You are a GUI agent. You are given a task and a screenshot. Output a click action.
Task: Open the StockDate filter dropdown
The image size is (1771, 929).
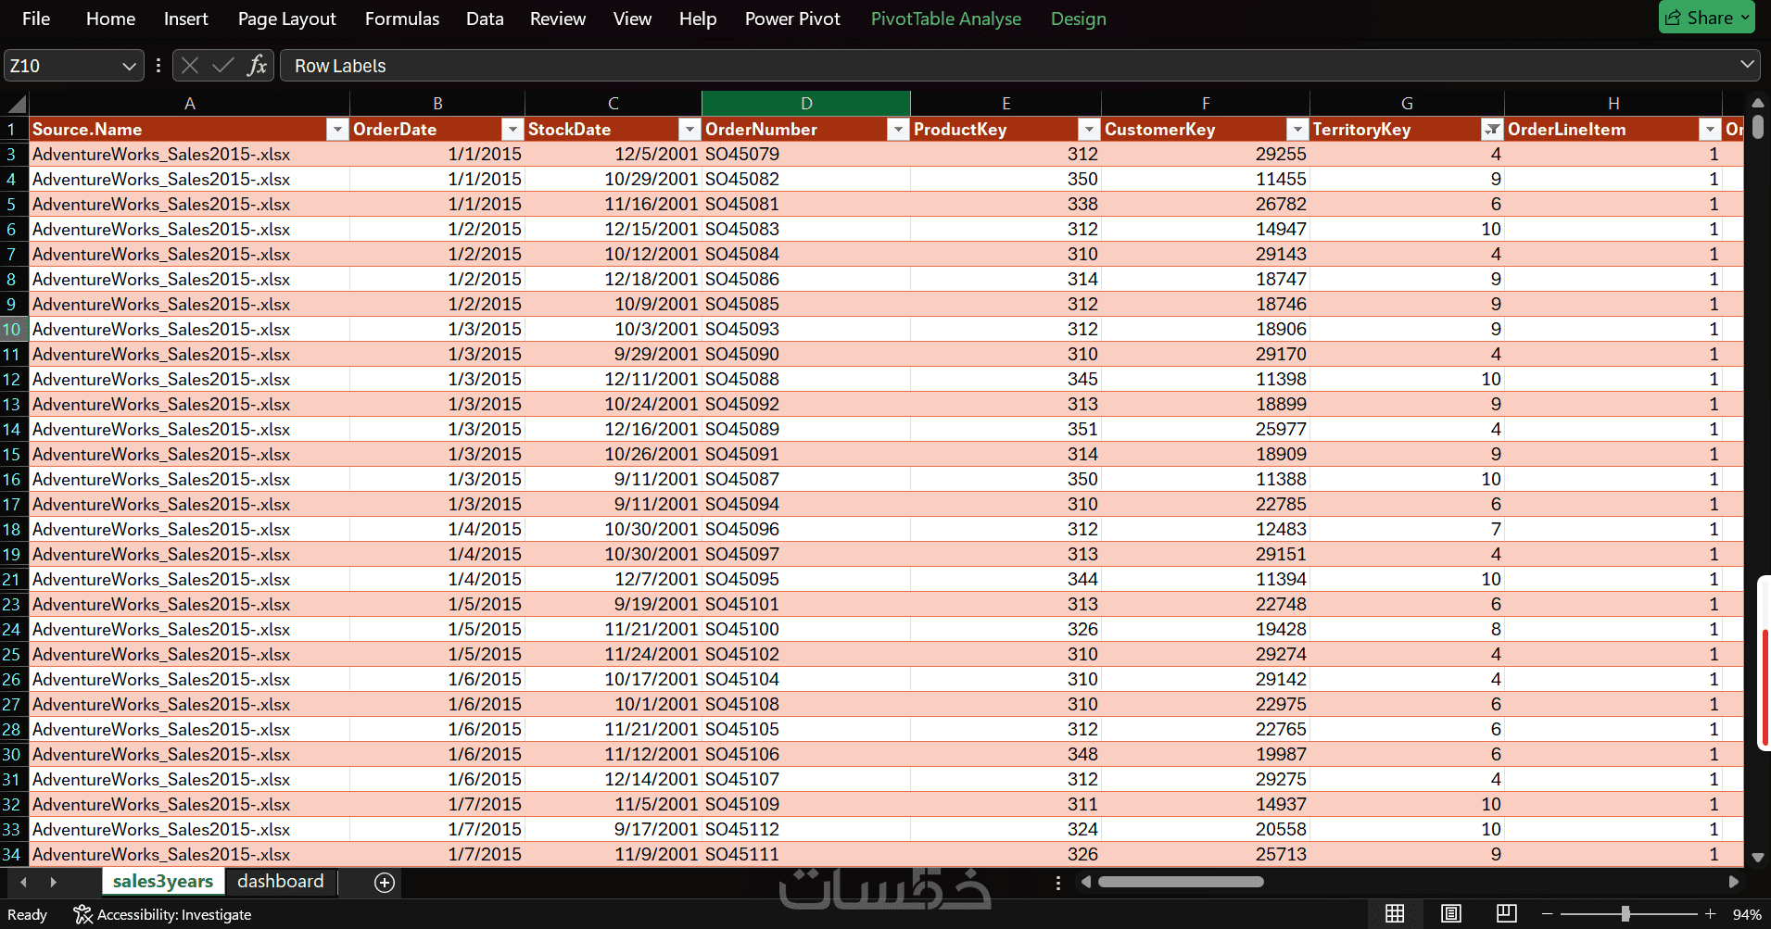click(689, 130)
